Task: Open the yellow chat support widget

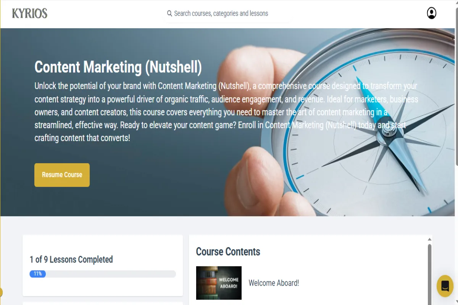Action: coord(445,286)
